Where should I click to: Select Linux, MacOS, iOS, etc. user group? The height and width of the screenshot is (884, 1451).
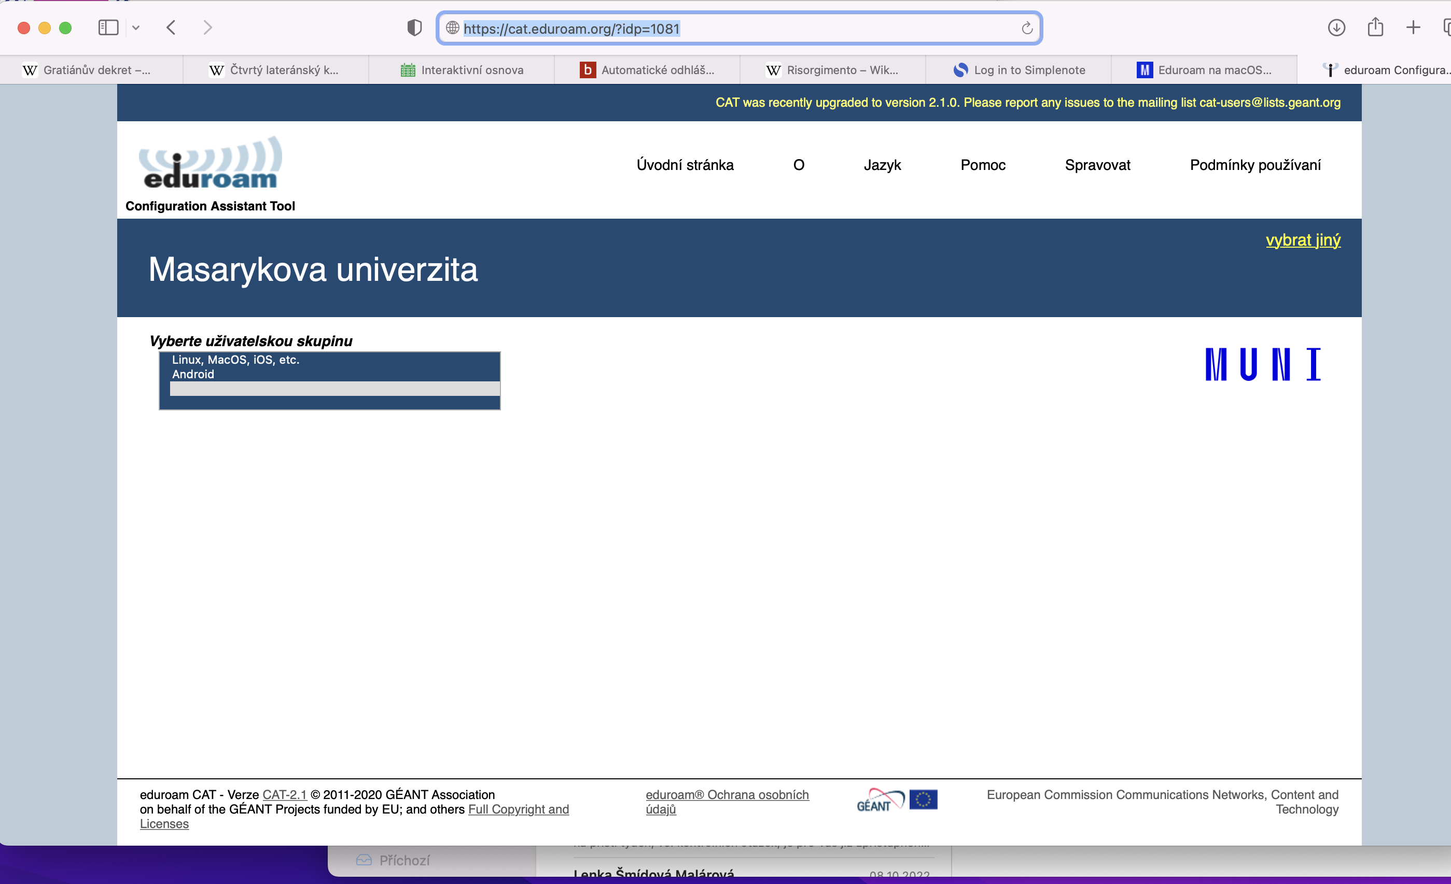tap(335, 360)
